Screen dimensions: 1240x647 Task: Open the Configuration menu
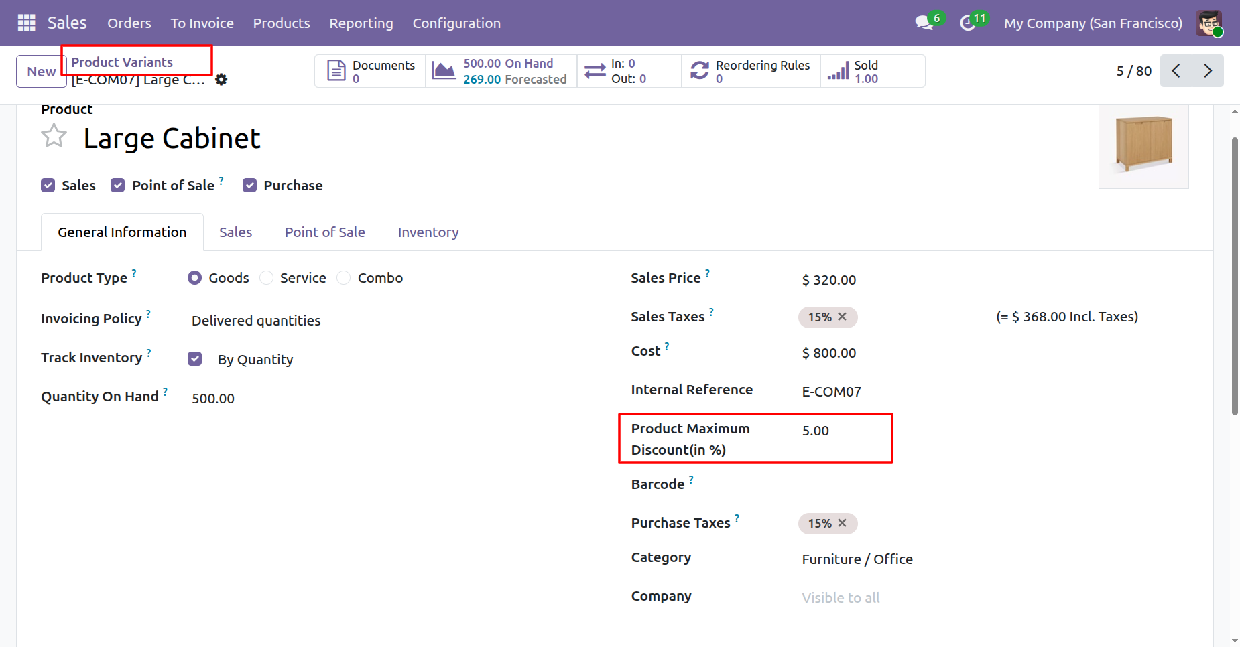(456, 23)
